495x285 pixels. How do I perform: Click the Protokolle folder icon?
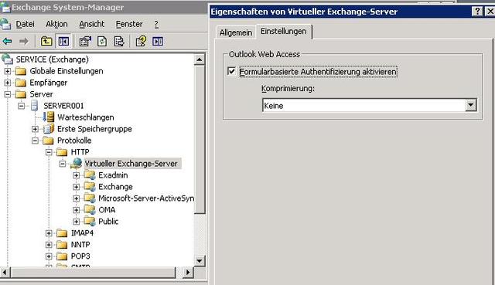[48, 141]
